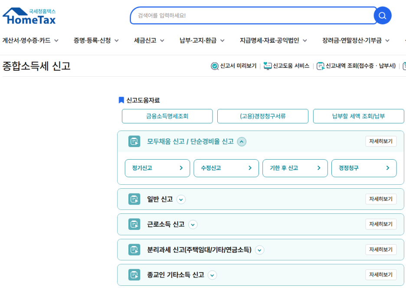This screenshot has height=288, width=406.
Task: Click the arrow icon on 정기신고 button
Action: (x=181, y=168)
